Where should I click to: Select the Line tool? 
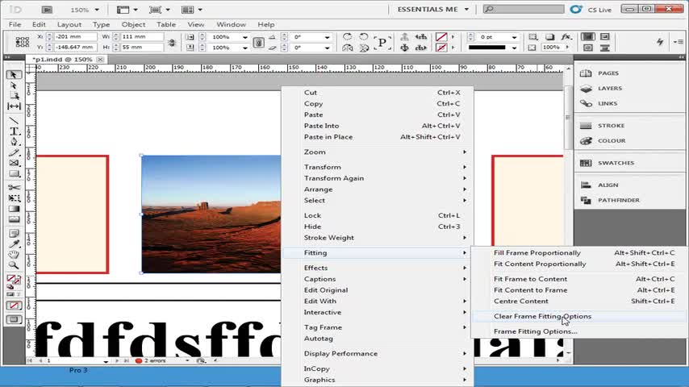point(14,120)
